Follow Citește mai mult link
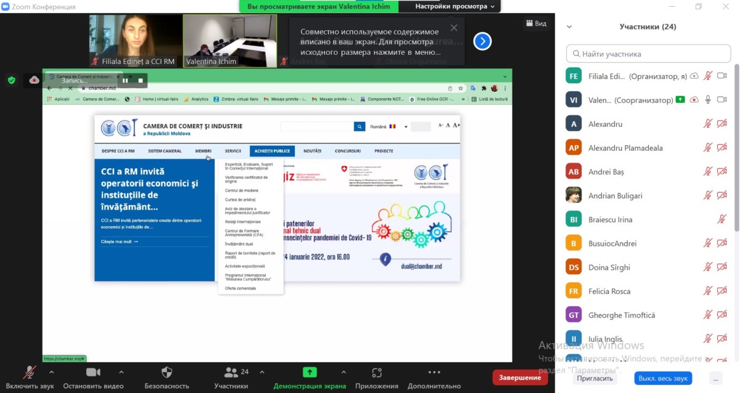 point(120,241)
